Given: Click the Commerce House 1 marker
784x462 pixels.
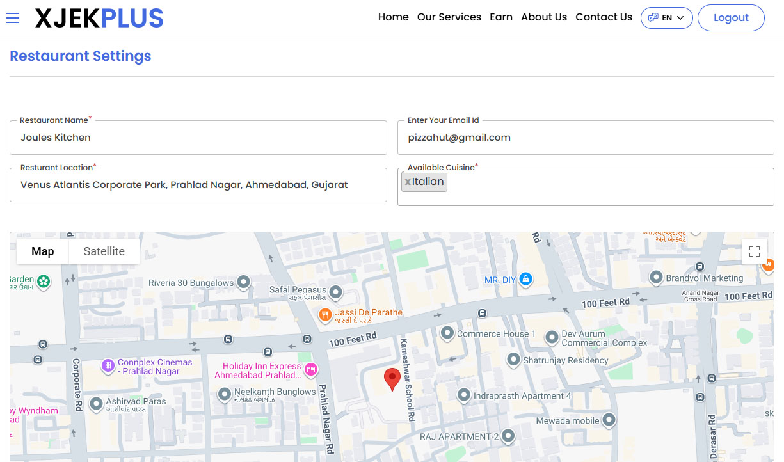Looking at the screenshot, I should 447,333.
